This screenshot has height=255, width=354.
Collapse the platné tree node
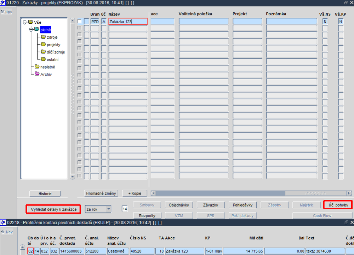pos(31,30)
